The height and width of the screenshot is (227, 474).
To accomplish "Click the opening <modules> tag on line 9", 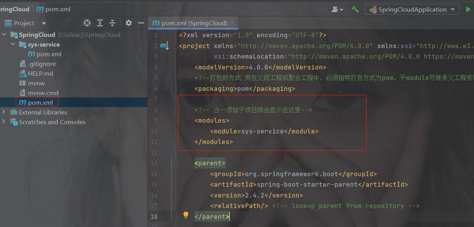I will [x=212, y=121].
